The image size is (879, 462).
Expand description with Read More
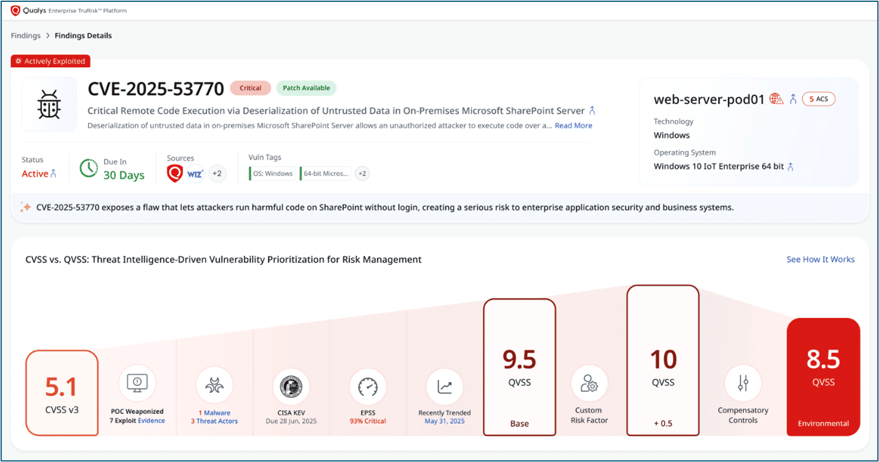(x=573, y=126)
